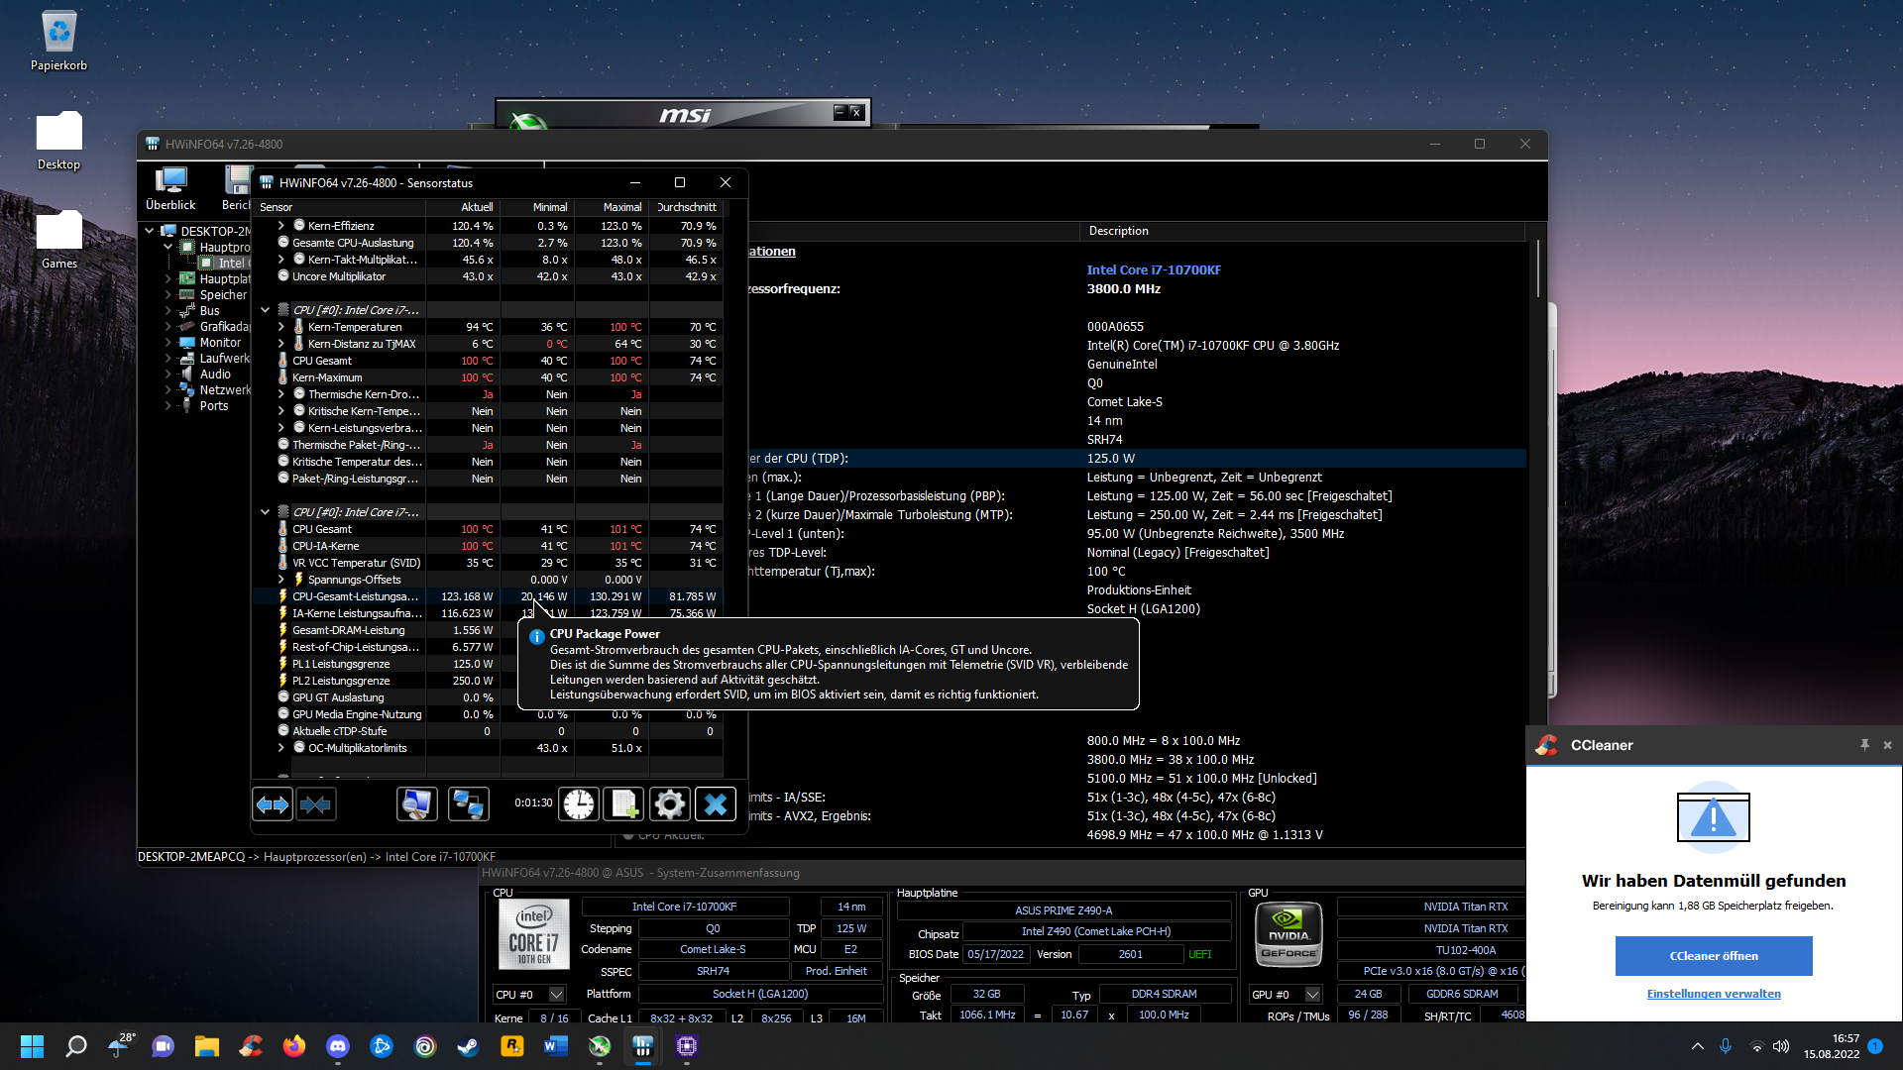Collapse the CPU [#0] Intel Core sensor group
Screen dimensions: 1903x1070
coord(265,310)
